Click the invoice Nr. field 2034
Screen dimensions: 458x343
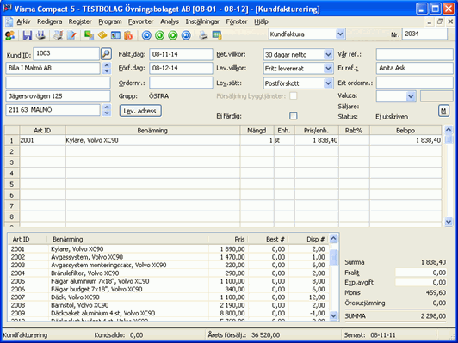(424, 34)
